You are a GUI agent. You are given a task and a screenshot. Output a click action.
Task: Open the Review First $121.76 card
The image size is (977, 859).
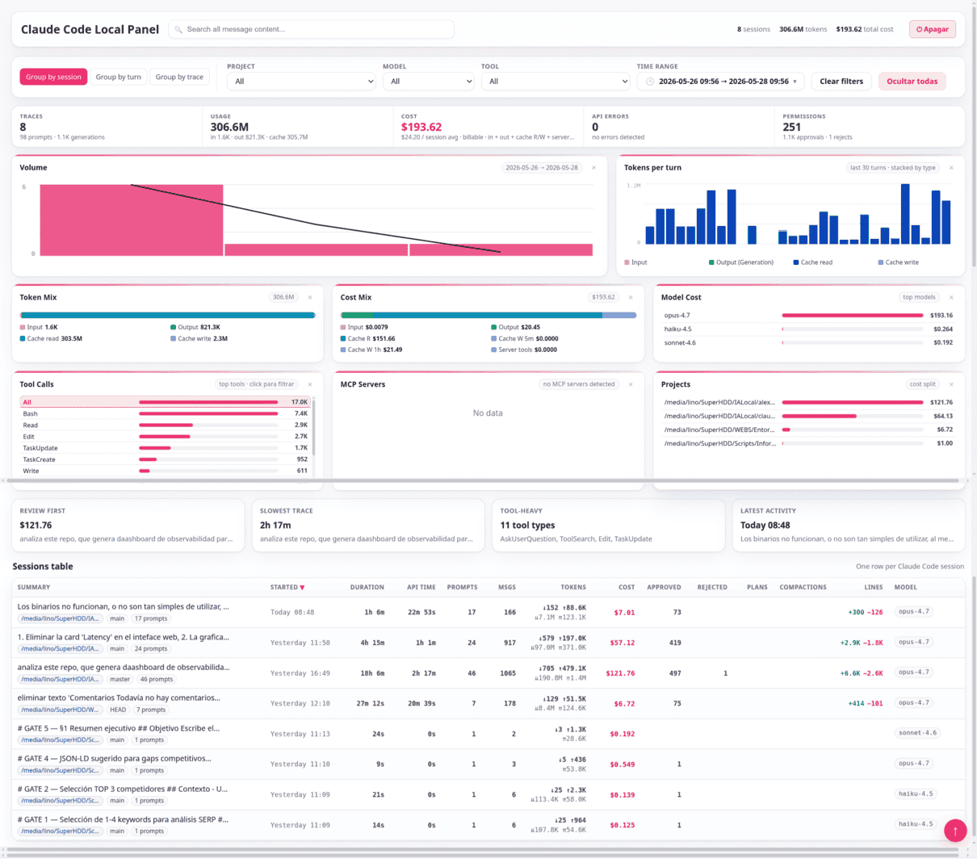pos(128,525)
